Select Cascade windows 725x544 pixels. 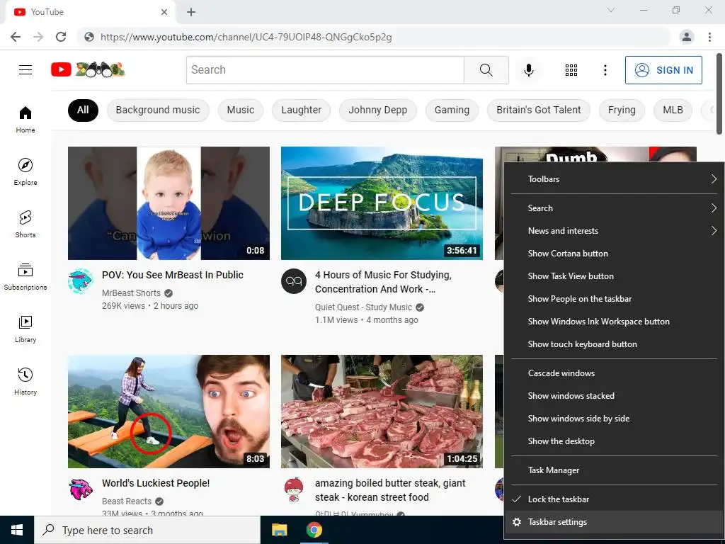[615, 373]
